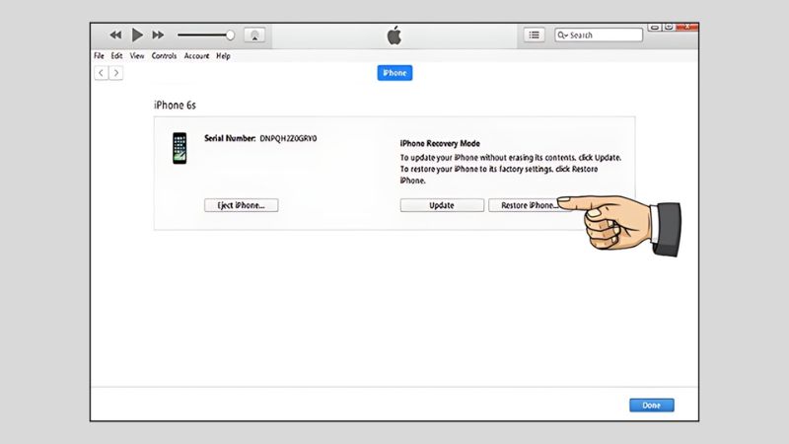The height and width of the screenshot is (444, 789).
Task: Open the Controls menu
Action: (164, 56)
